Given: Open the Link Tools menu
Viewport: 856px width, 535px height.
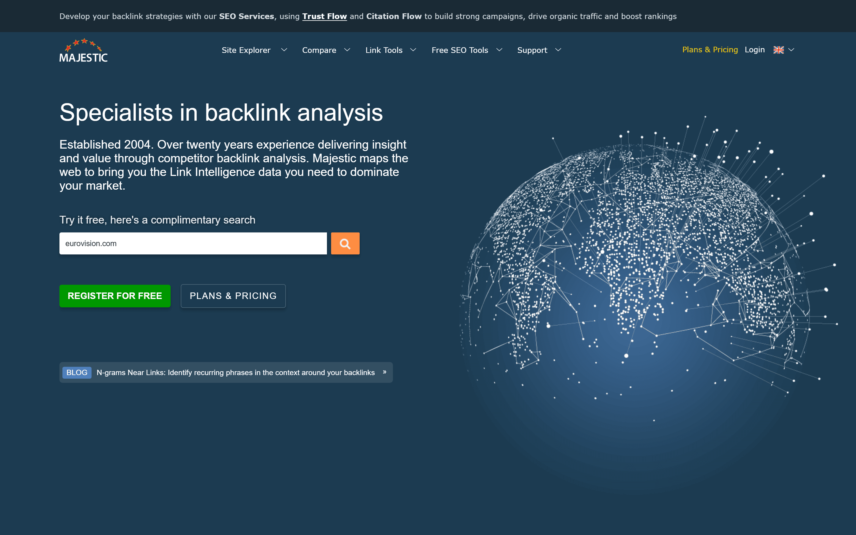Looking at the screenshot, I should [384, 50].
